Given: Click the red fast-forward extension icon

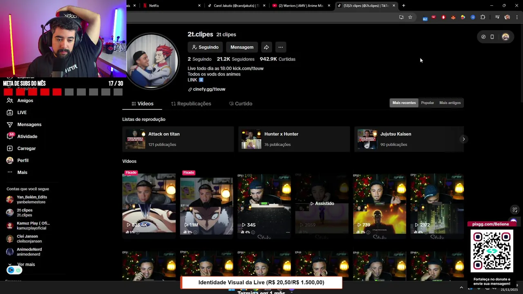Looking at the screenshot, I should (434, 17).
